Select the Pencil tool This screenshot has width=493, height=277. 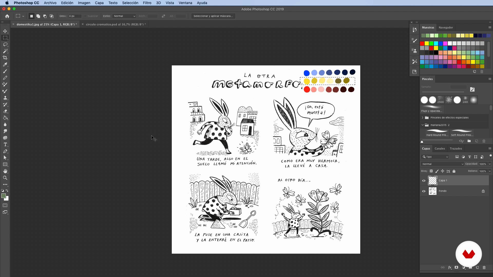[x=5, y=78]
